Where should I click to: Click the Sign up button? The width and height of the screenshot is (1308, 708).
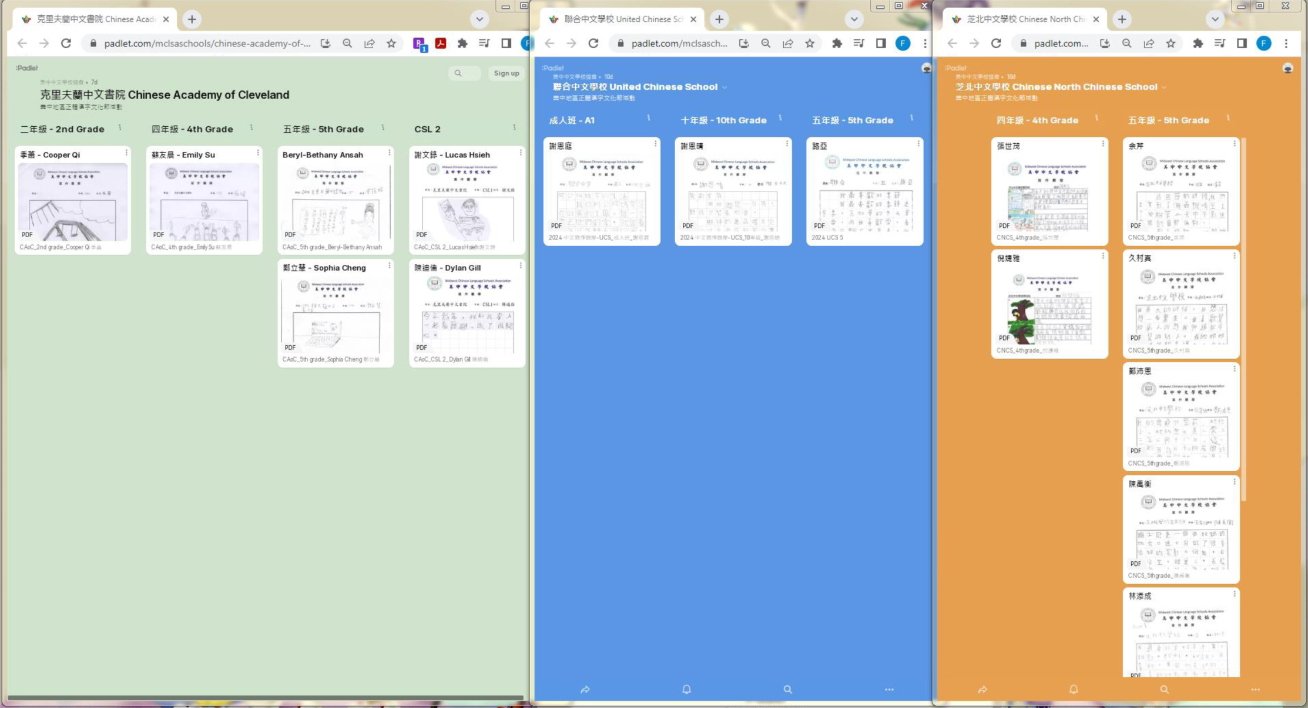click(506, 73)
